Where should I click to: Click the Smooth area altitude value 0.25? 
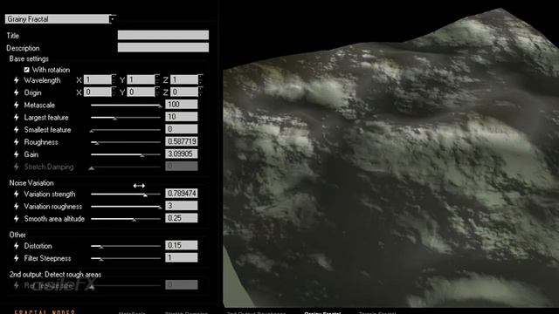point(182,218)
